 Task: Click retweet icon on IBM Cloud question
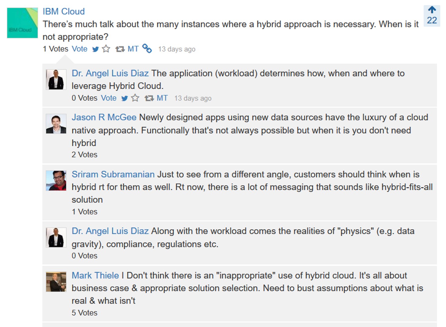(x=120, y=49)
